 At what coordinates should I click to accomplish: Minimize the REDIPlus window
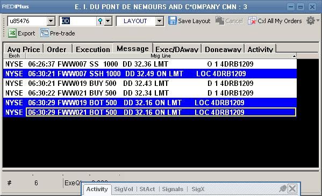[291, 7]
